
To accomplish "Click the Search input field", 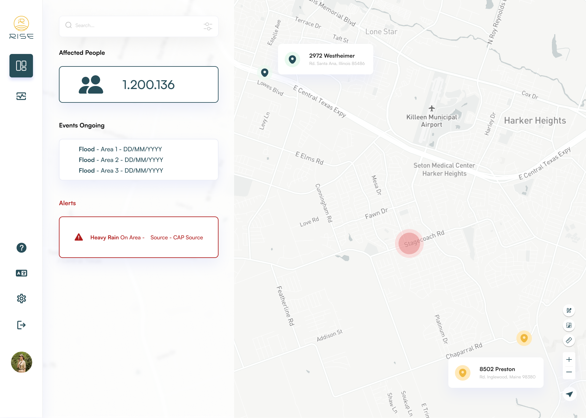I will coord(134,26).
